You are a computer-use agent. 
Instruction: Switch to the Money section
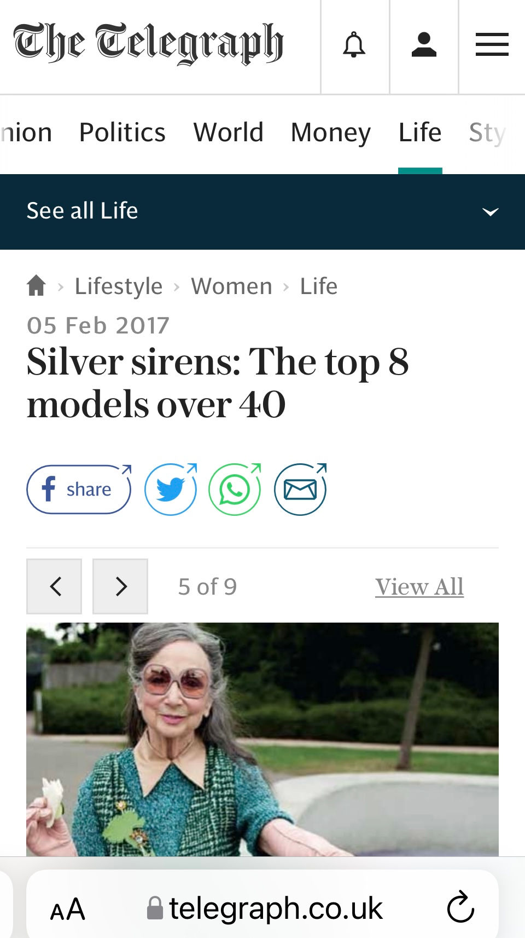tap(331, 133)
